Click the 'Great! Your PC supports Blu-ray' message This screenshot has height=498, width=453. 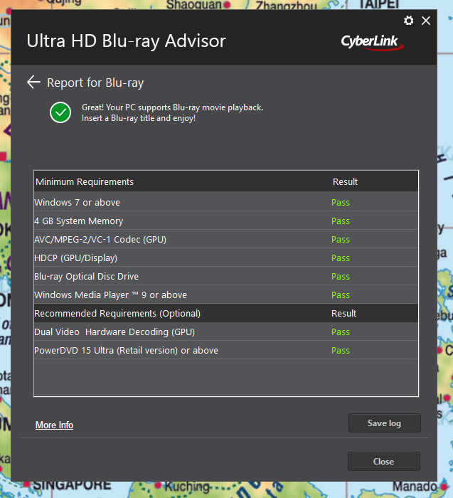172,112
